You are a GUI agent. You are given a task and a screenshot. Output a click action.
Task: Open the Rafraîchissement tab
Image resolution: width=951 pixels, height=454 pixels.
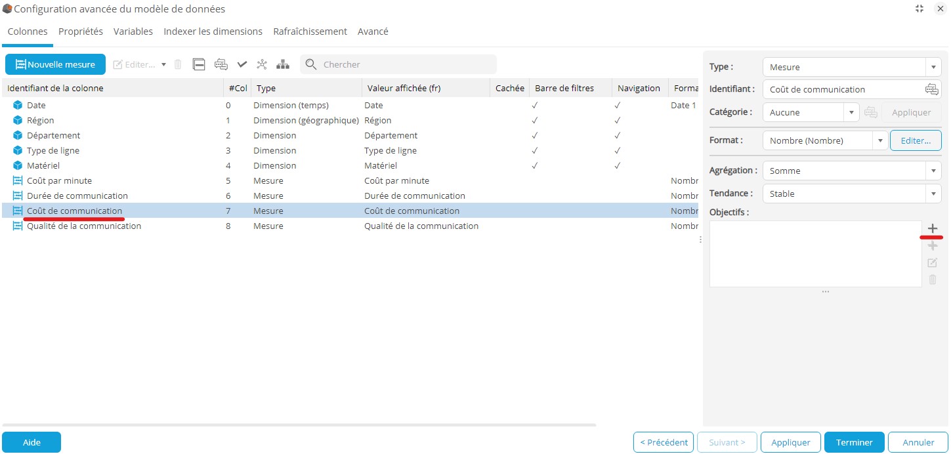(x=310, y=31)
